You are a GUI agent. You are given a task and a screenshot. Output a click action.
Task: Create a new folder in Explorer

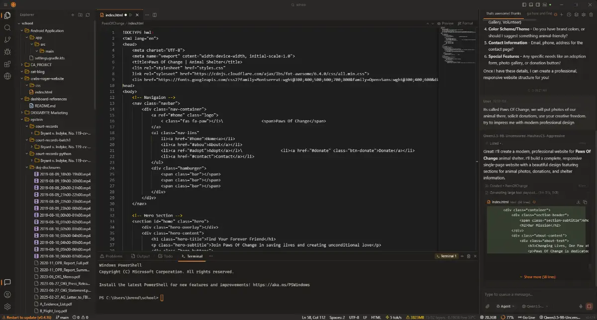coord(80,15)
